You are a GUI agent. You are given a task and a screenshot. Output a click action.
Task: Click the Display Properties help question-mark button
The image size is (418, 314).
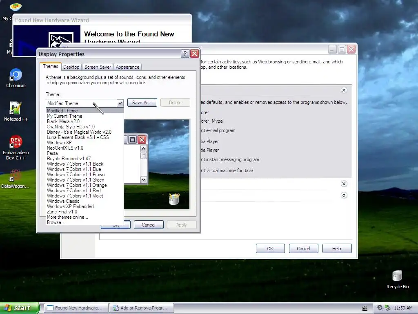[185, 54]
